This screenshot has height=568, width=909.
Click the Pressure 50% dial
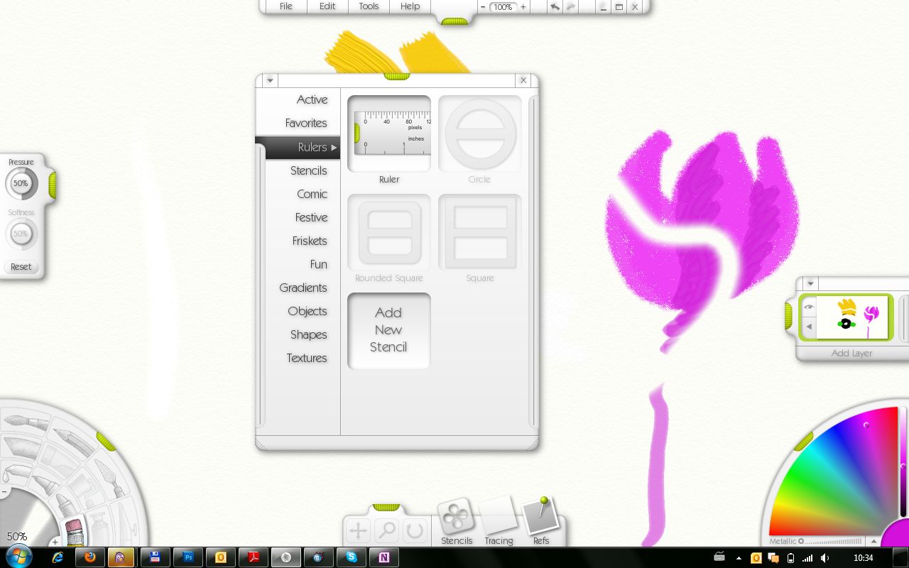(x=21, y=183)
